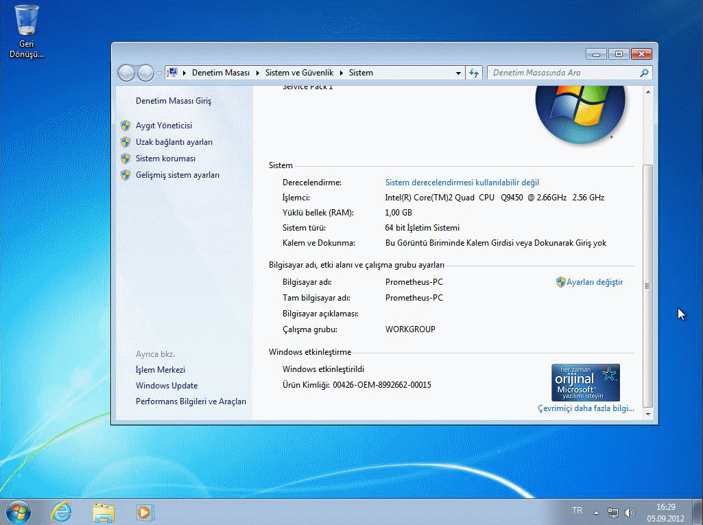Click the Windows logo image

coord(580,115)
